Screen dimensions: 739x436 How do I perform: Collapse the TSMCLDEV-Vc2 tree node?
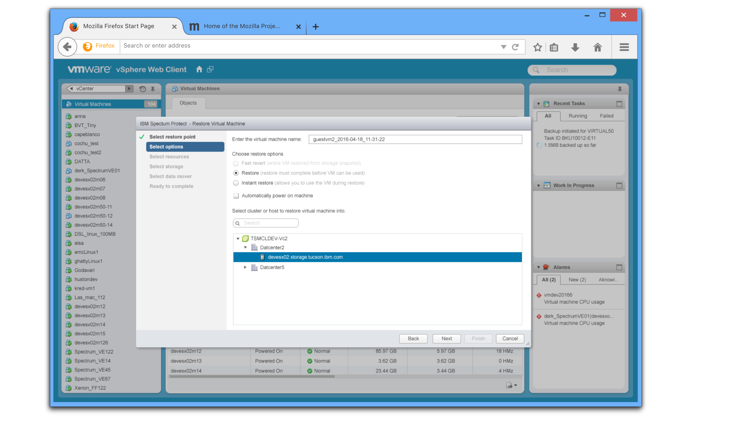tap(238, 239)
